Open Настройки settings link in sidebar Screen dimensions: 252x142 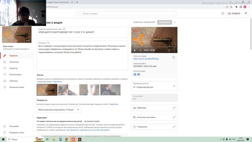14,126
